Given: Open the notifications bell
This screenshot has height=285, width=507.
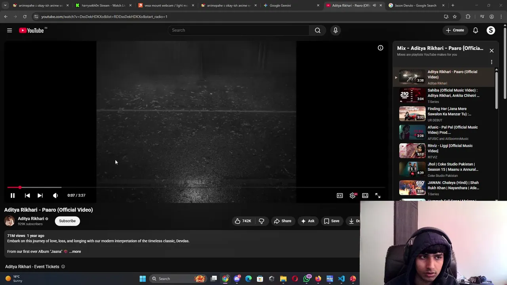Looking at the screenshot, I should tap(476, 30).
